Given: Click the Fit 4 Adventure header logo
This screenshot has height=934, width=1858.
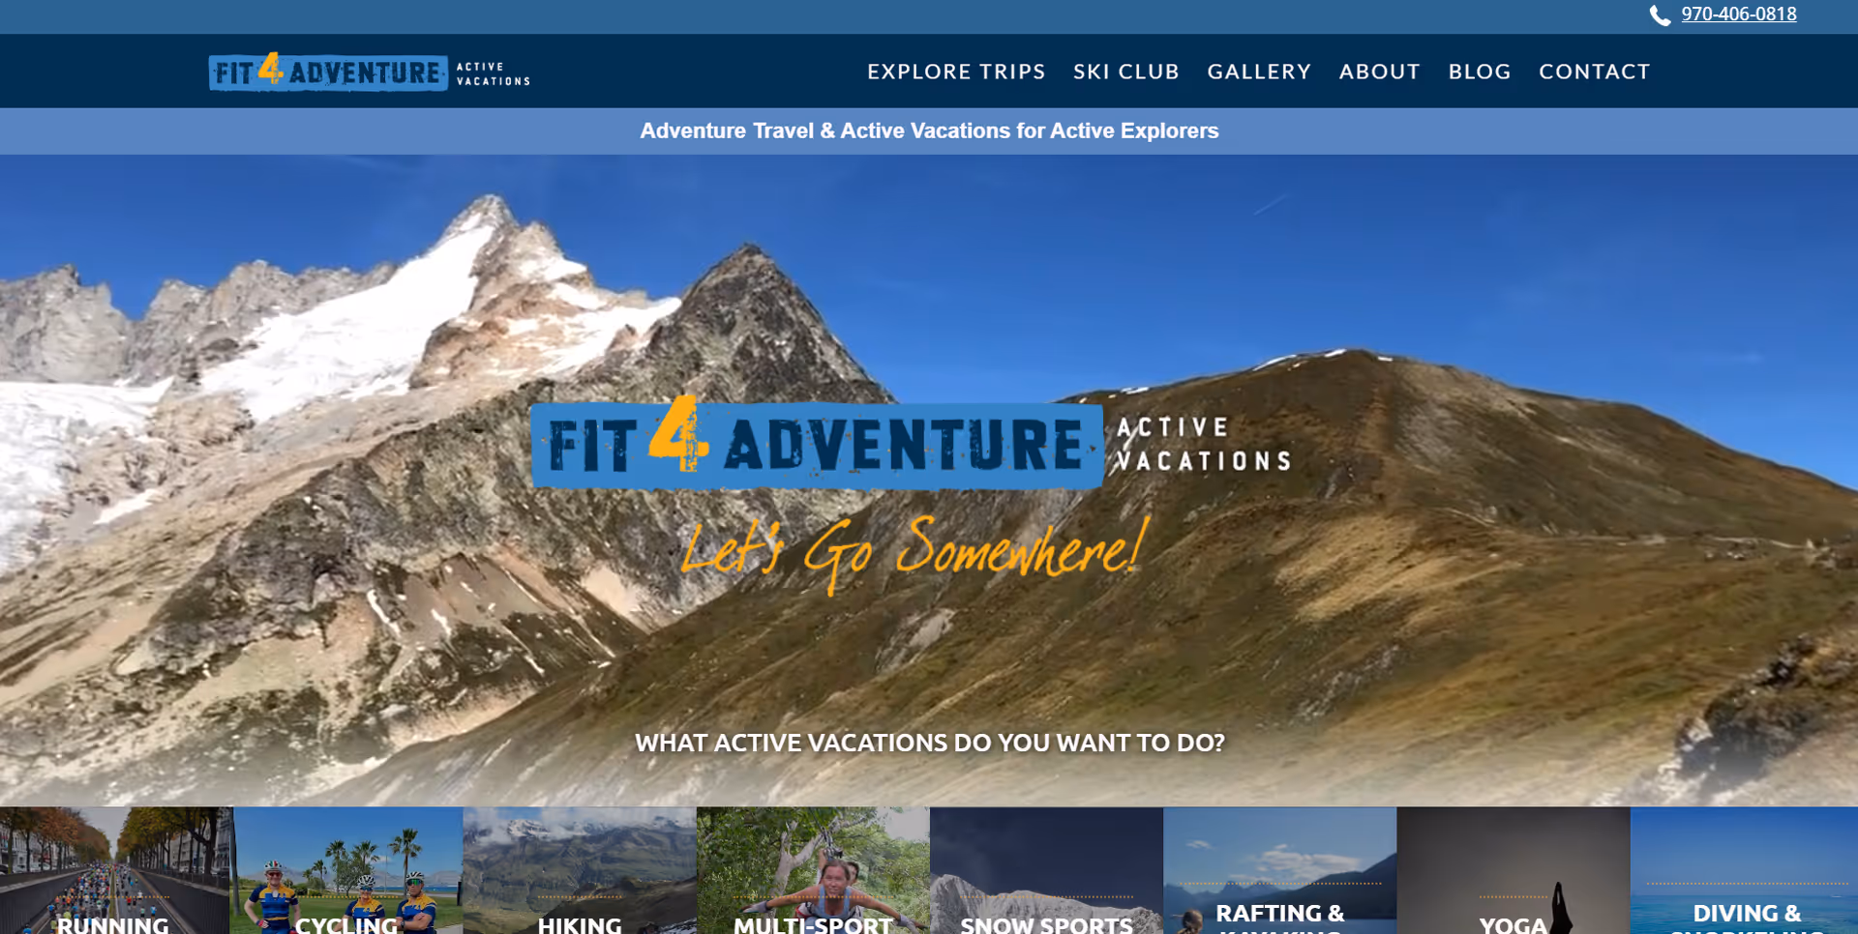Looking at the screenshot, I should [x=370, y=72].
